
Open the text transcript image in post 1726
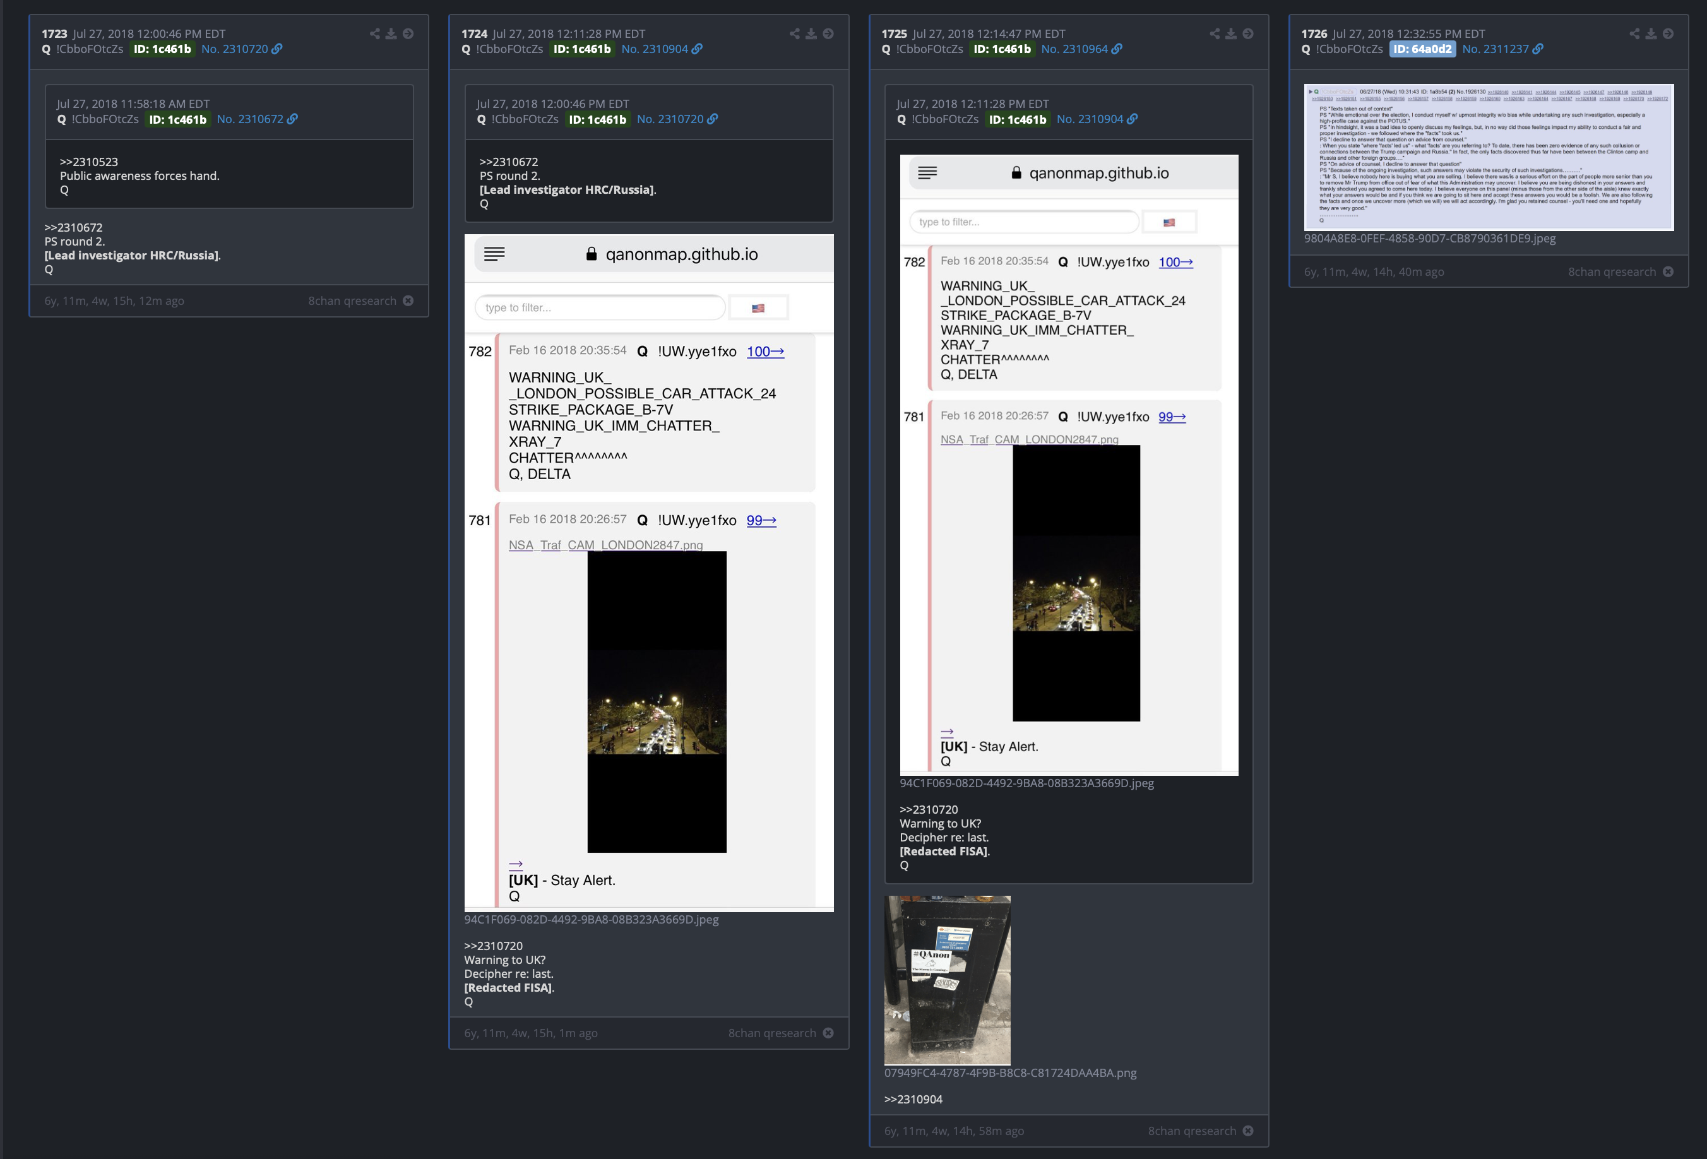coord(1489,157)
